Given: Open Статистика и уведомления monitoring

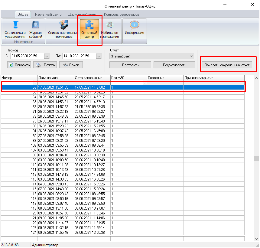Looking at the screenshot, I should point(15,29).
